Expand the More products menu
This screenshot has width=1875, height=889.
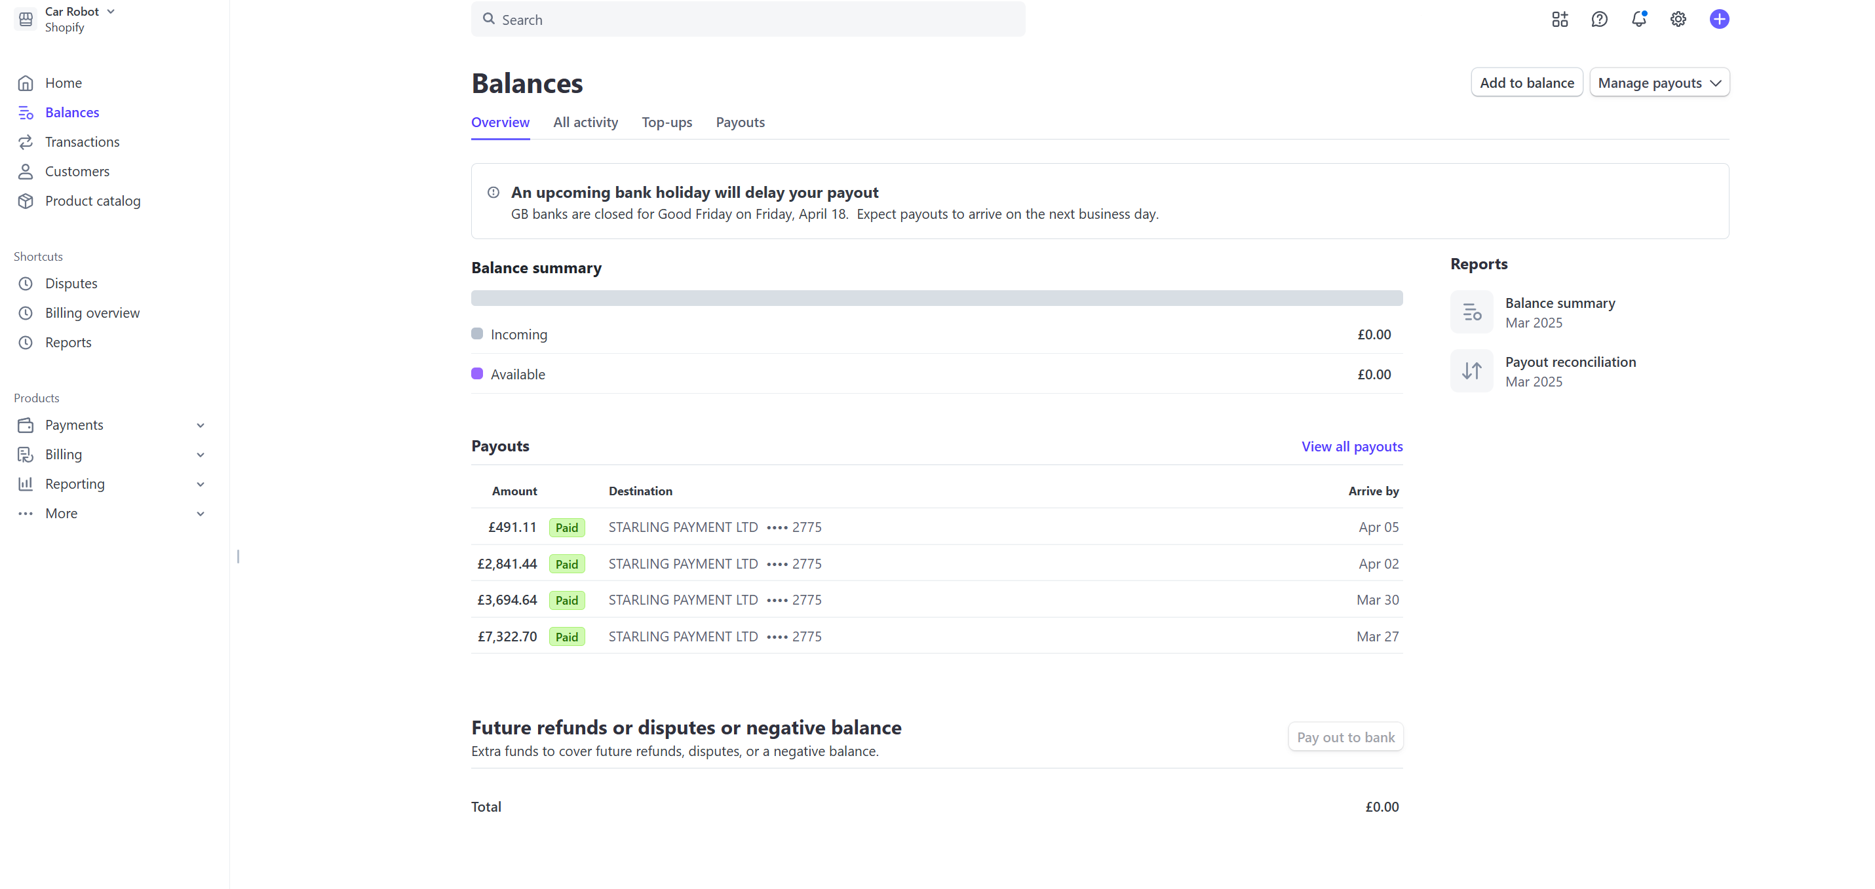click(x=200, y=514)
